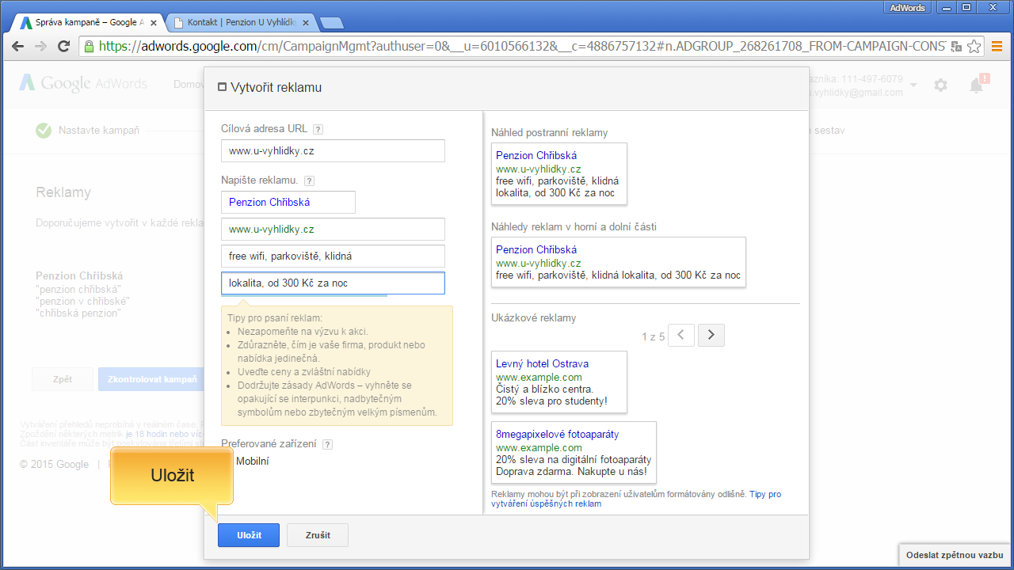Click the '1 z 5' sample counter text
This screenshot has height=570, width=1014.
click(x=653, y=336)
